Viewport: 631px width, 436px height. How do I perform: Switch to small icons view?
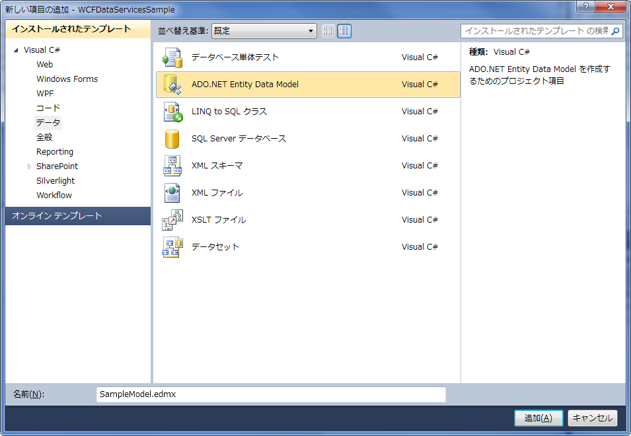tap(328, 31)
